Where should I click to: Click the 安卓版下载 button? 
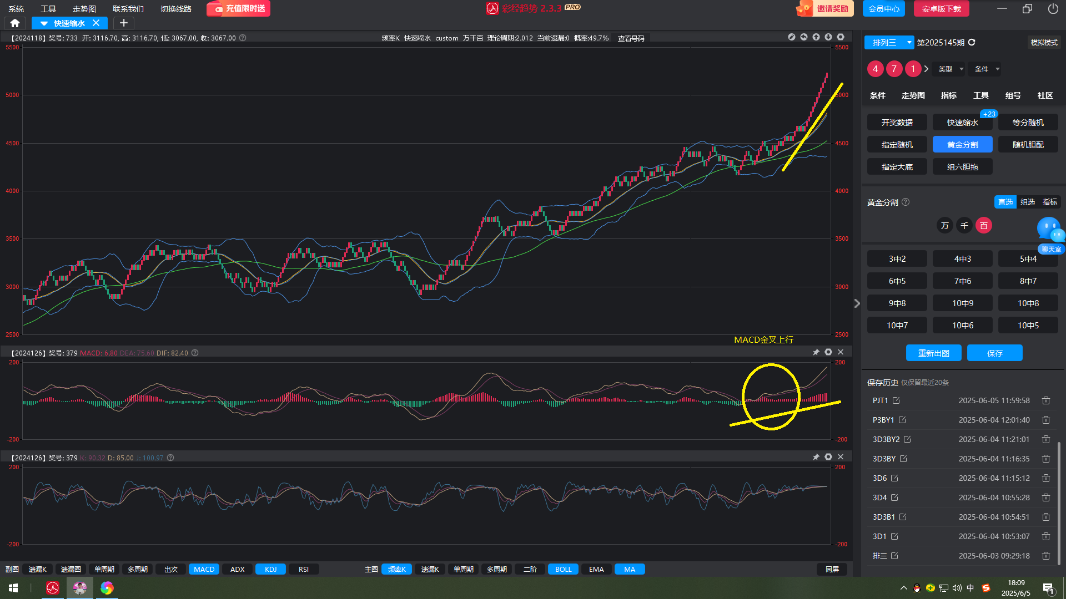click(941, 8)
